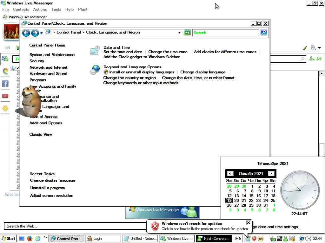Click the EN language bar indicator
This screenshot has height=243, width=325.
(238, 239)
